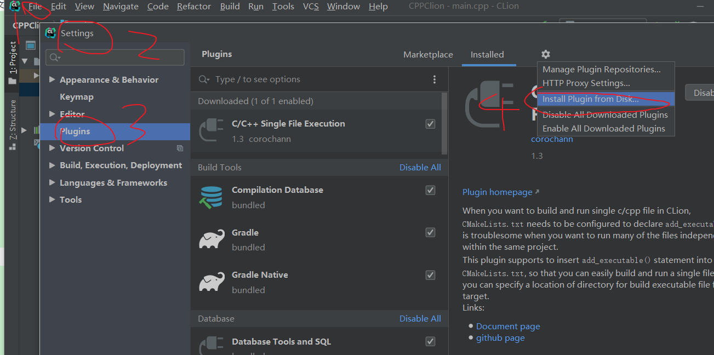Open the github page link

pos(500,338)
